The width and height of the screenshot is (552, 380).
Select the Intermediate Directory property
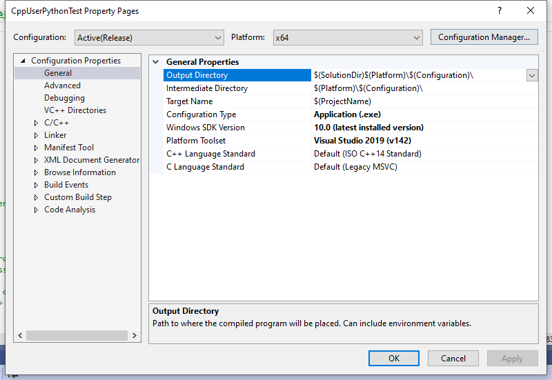click(x=207, y=88)
